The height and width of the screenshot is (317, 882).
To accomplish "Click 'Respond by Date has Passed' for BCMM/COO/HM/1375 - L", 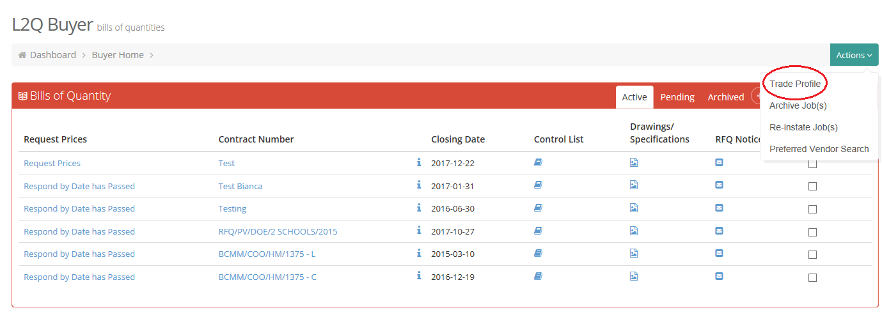I will (79, 254).
